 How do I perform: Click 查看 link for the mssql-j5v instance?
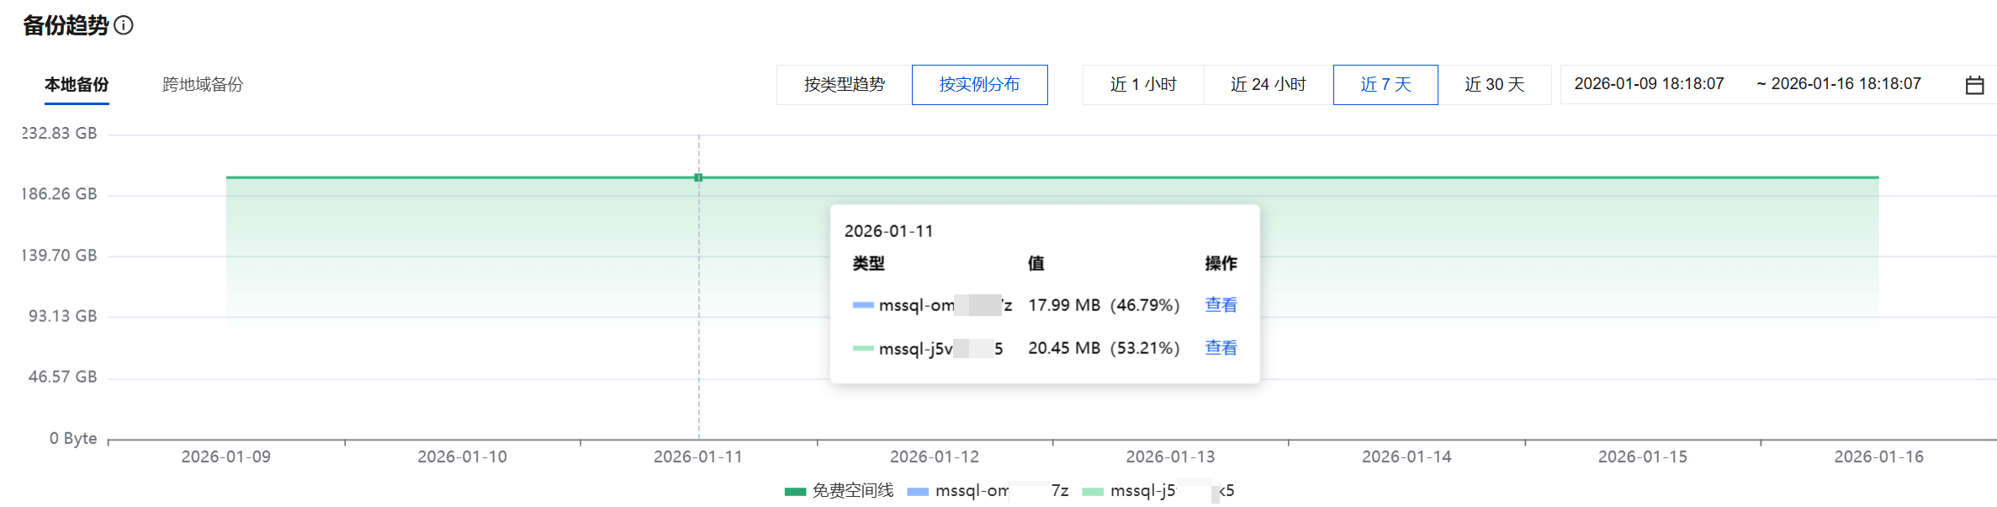click(x=1221, y=348)
